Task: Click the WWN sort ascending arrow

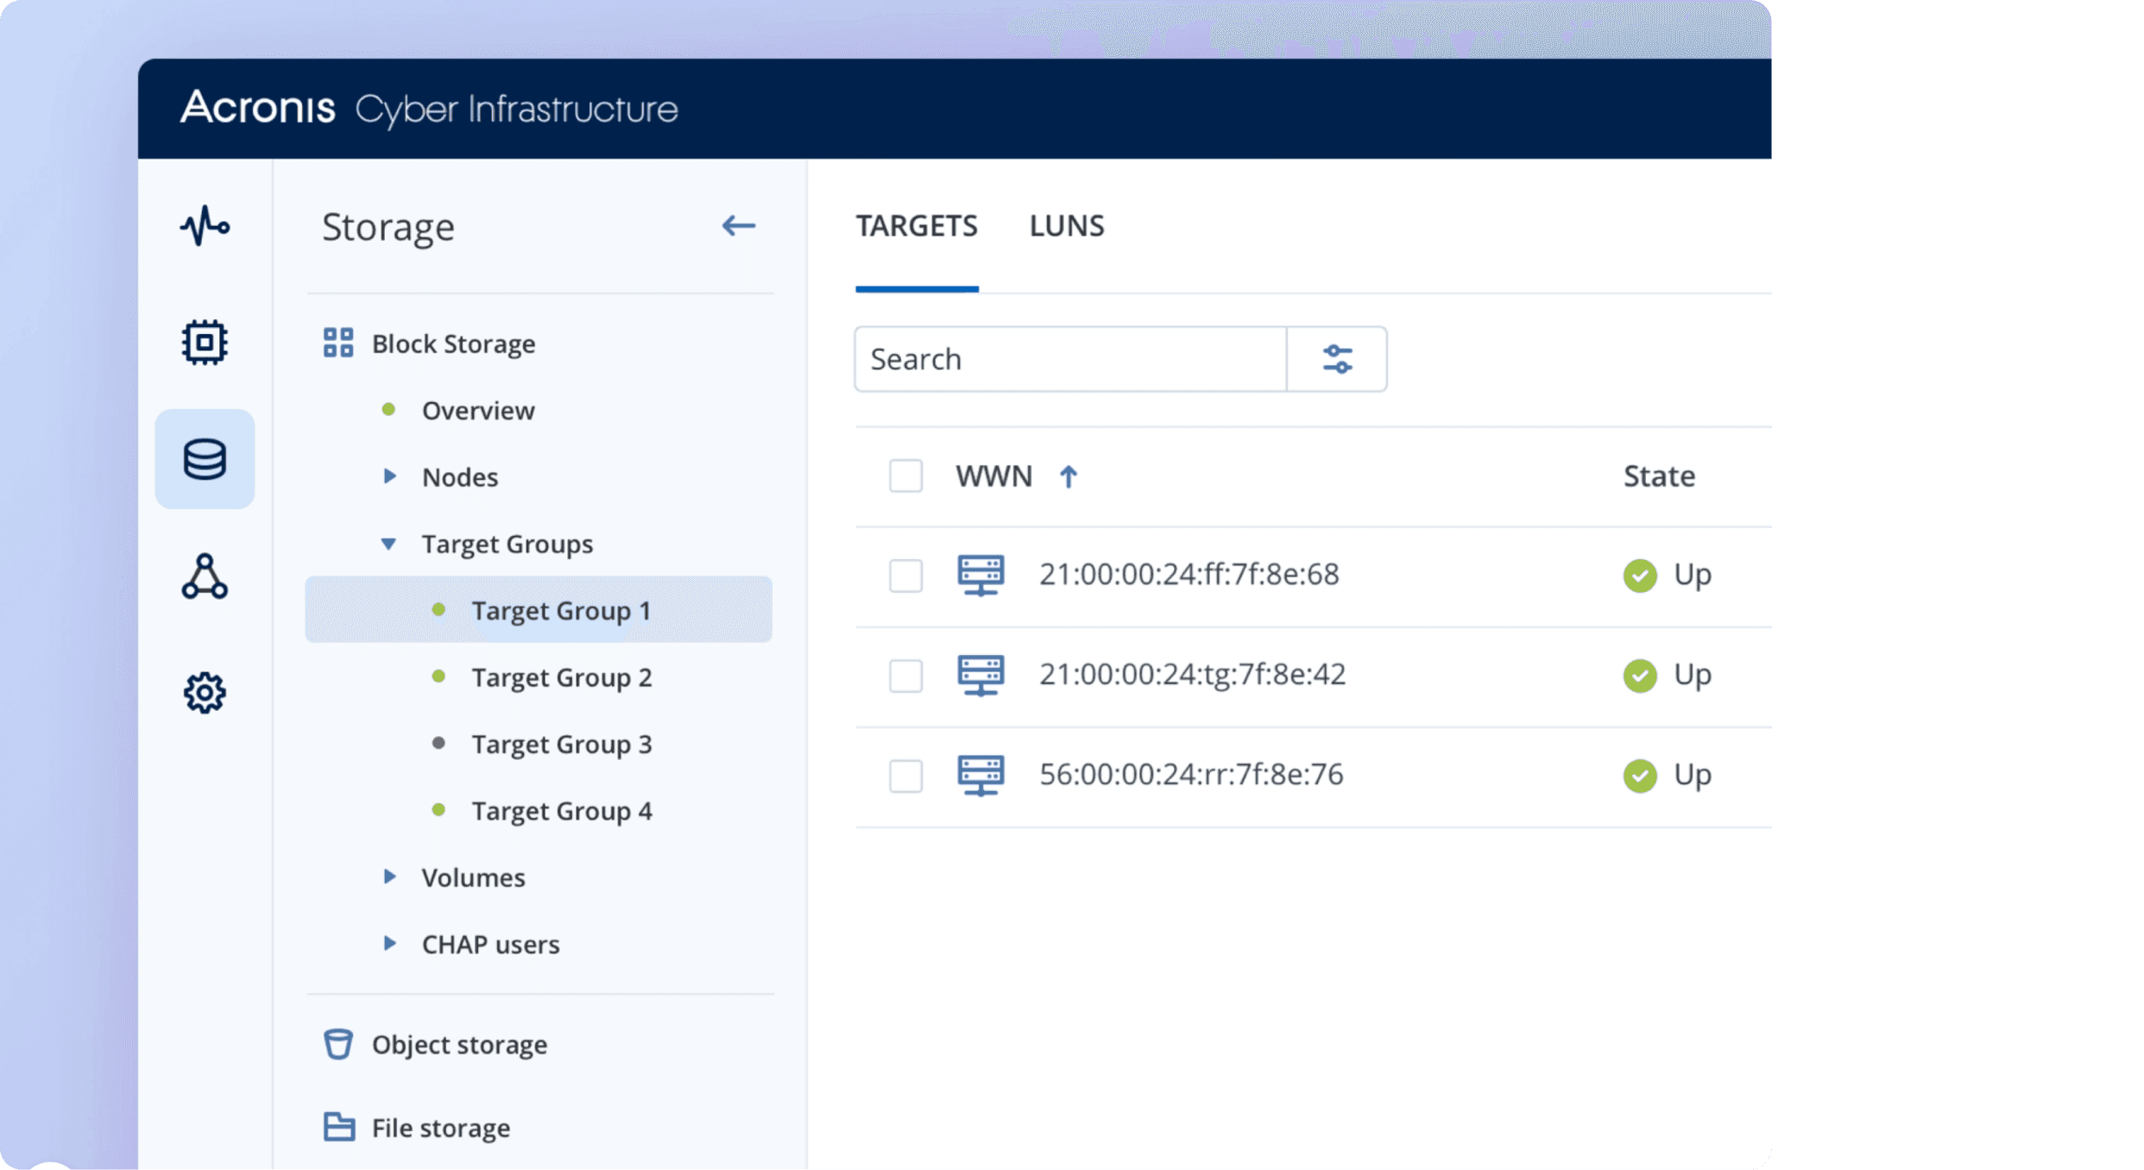Action: point(1068,476)
